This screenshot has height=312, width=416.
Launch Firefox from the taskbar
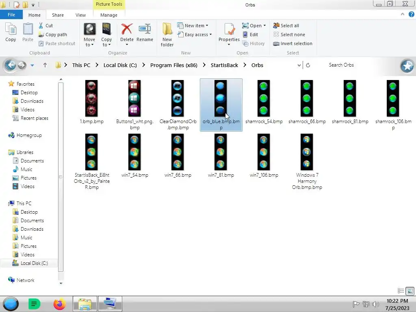(x=59, y=304)
